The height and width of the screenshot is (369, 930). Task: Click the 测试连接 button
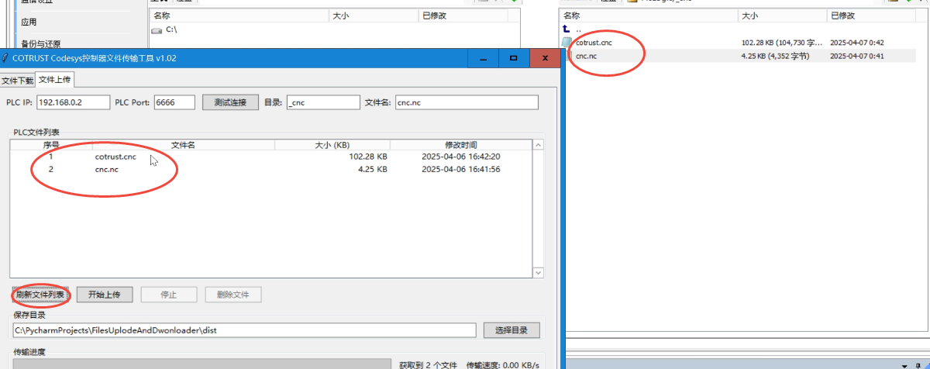click(230, 102)
